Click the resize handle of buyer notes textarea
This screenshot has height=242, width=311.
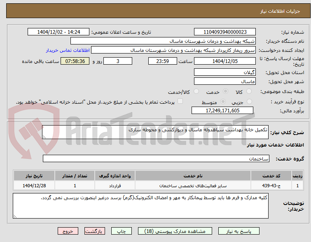(15, 216)
